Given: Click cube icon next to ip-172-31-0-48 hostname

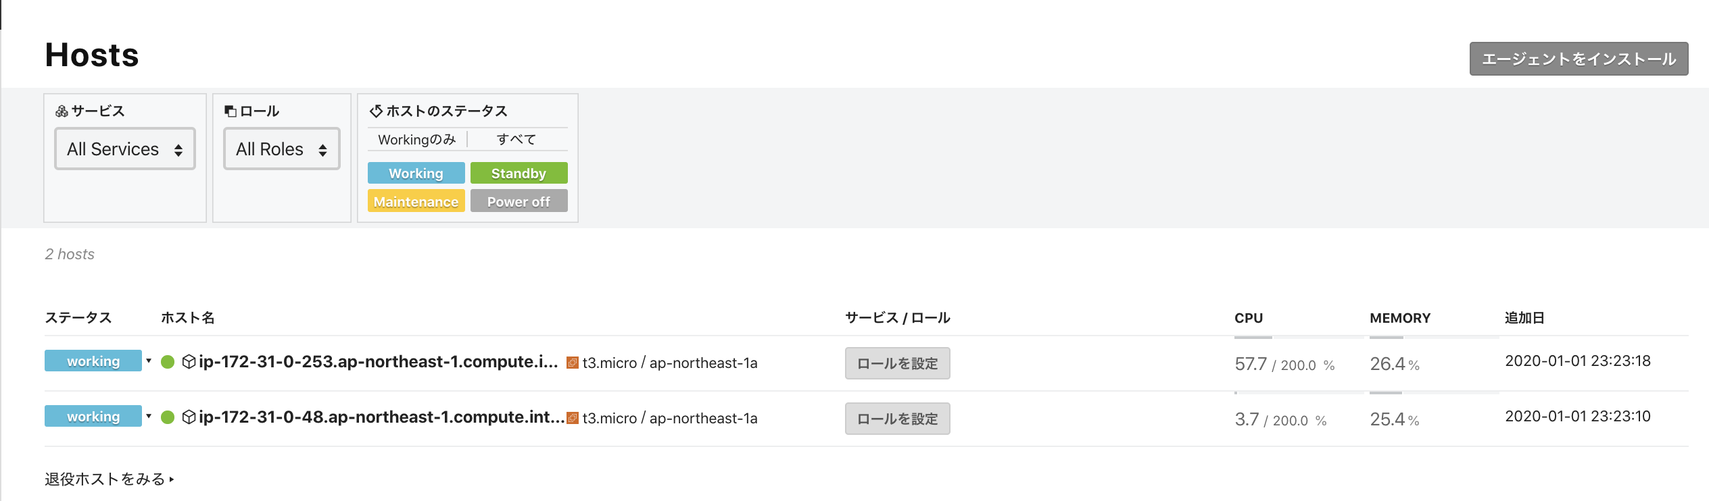Looking at the screenshot, I should (189, 417).
